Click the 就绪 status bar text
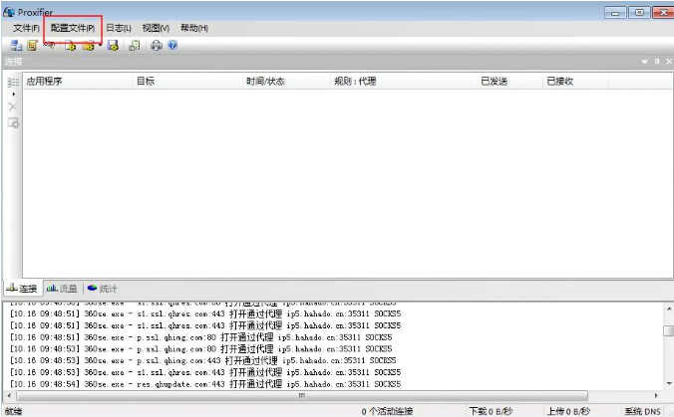The width and height of the screenshot is (674, 417). (x=13, y=411)
